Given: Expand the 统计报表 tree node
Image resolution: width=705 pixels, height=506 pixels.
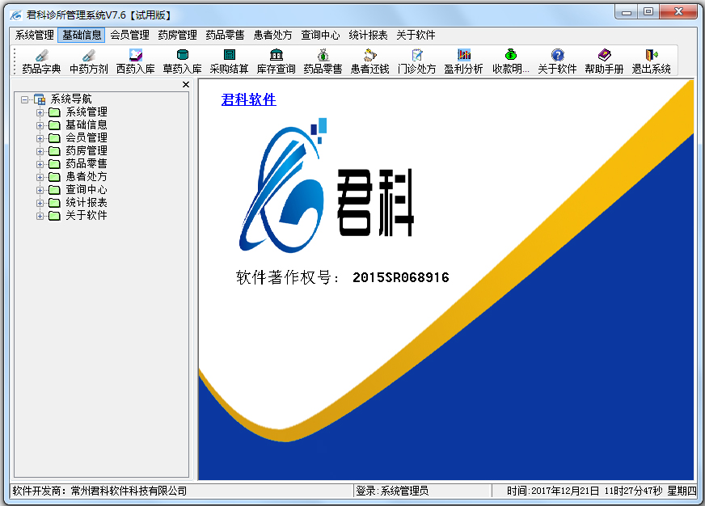Looking at the screenshot, I should pyautogui.click(x=40, y=203).
